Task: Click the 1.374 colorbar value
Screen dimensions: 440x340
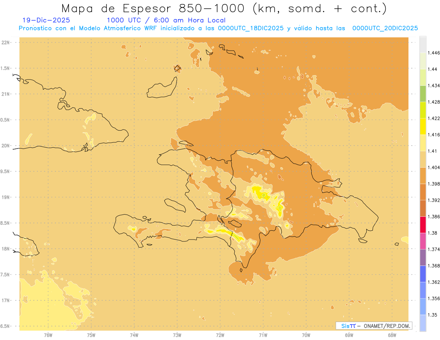Action: point(434,249)
